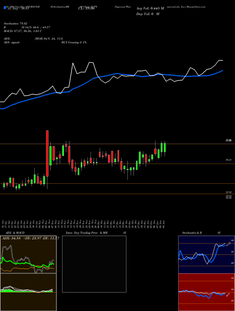This screenshot has height=311, width=235.
Task: Click the last green candlestick on the chart
Action: click(x=164, y=147)
